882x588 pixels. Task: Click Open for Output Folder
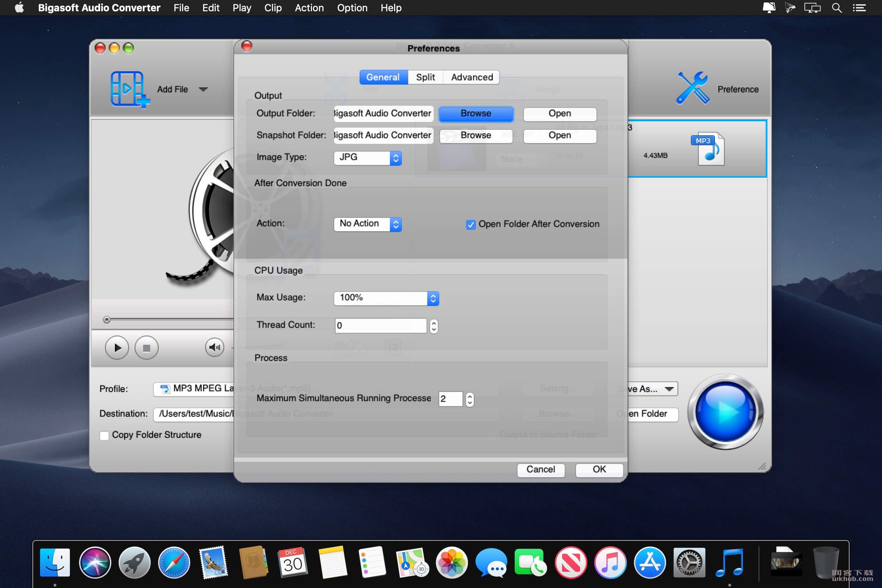[x=560, y=114]
